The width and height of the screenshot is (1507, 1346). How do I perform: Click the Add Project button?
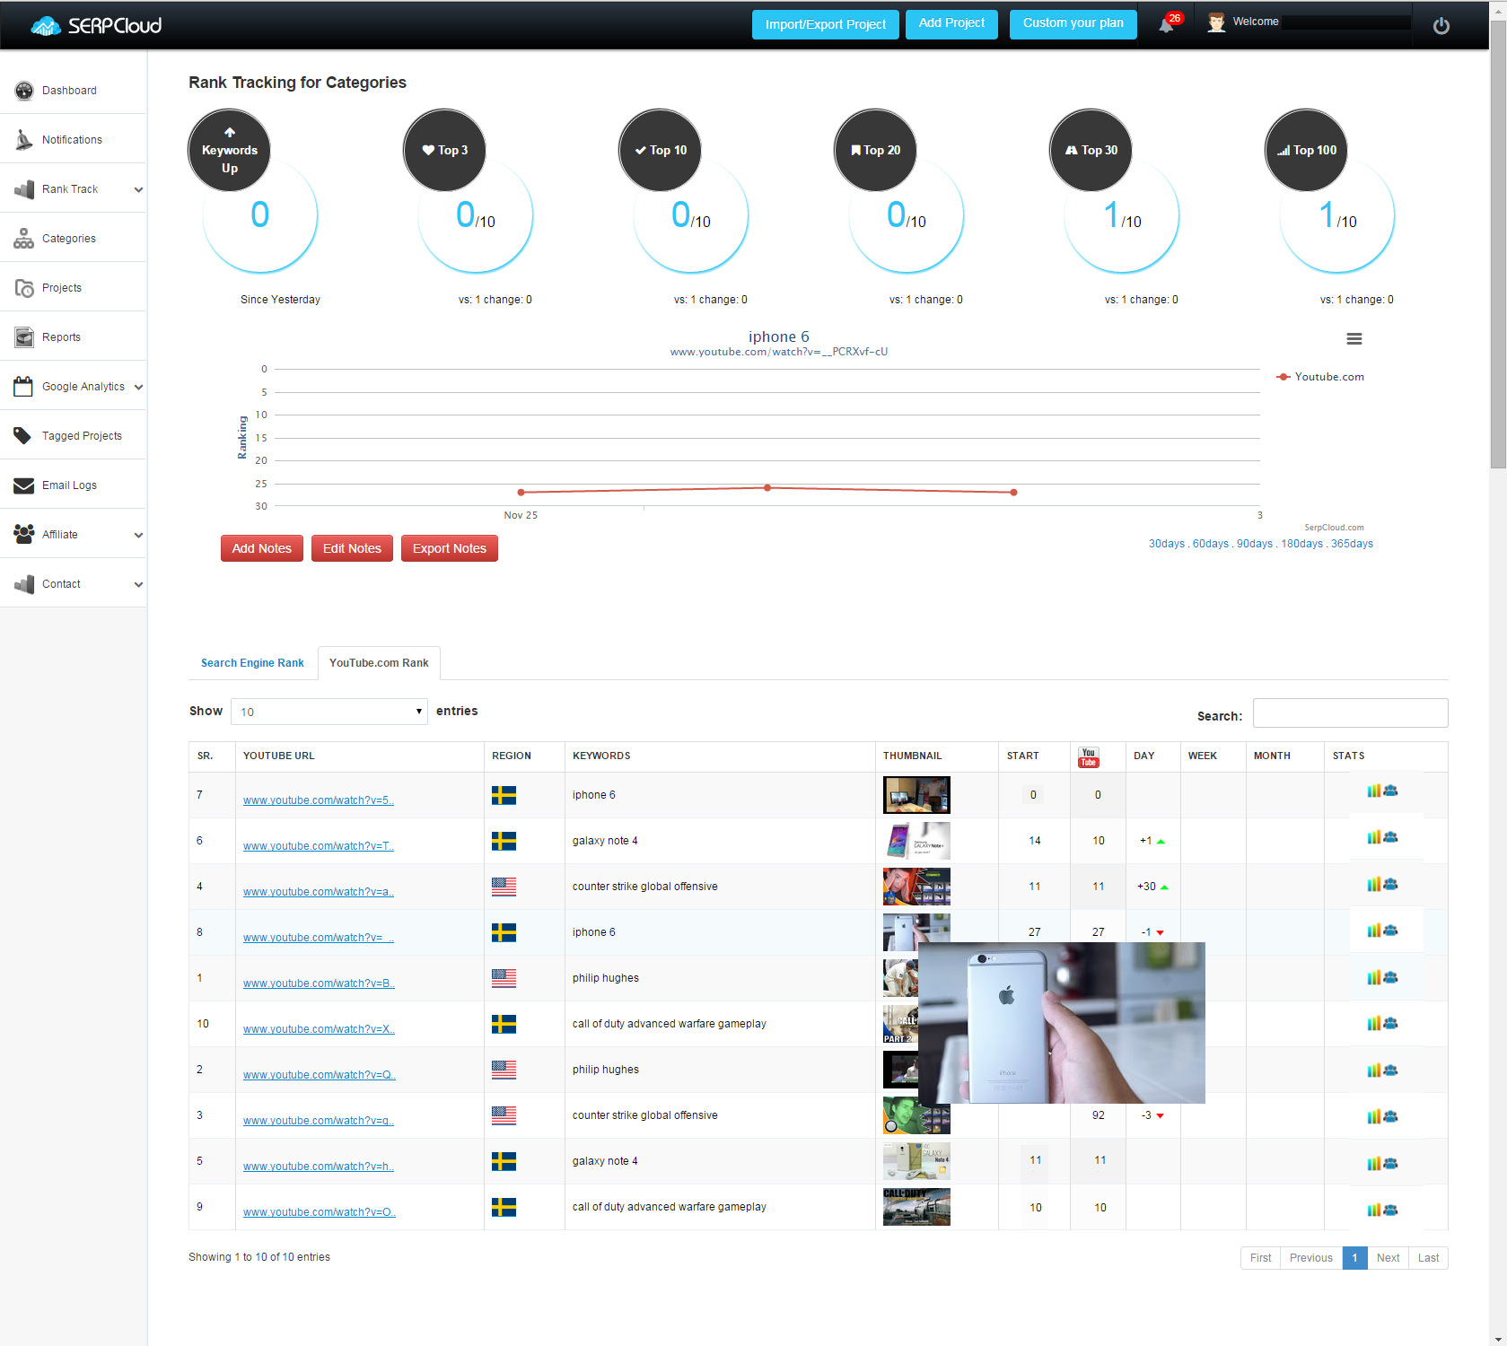coord(951,24)
